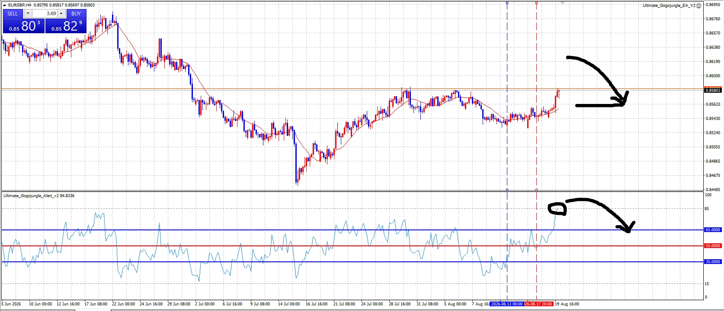This screenshot has height=311, width=724.
Task: Increase the trade volume with up arrow
Action: pyautogui.click(x=61, y=13)
